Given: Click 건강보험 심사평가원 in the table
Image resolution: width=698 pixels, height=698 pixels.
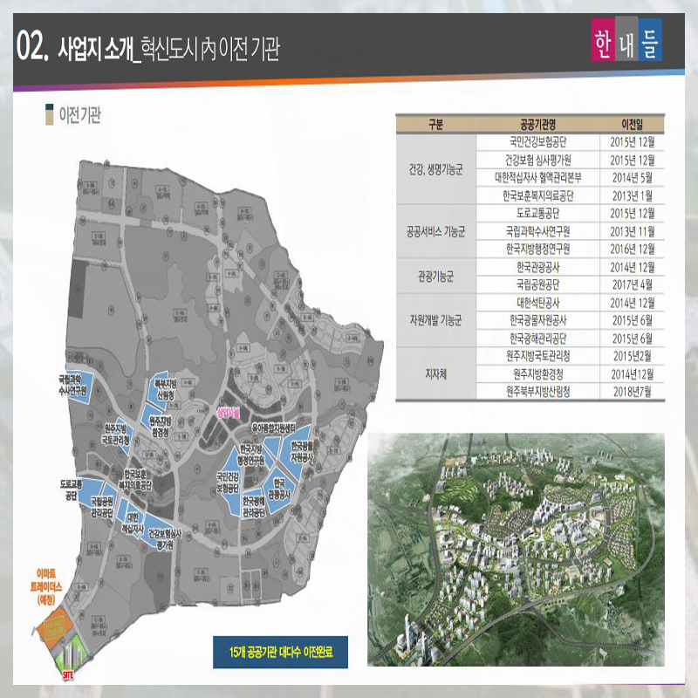Looking at the screenshot, I should click(x=537, y=161).
